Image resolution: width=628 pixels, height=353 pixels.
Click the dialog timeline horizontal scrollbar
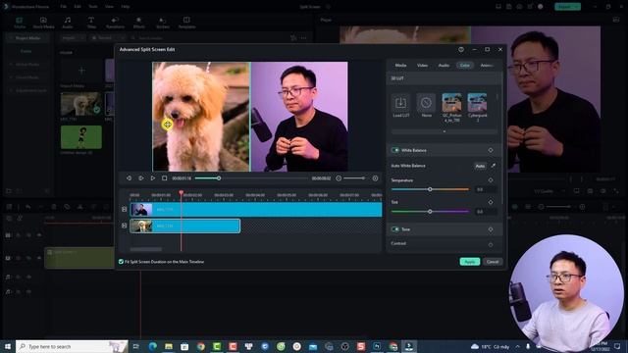tap(146, 249)
